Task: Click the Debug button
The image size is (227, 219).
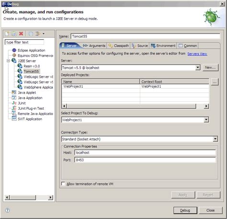Action: 185,210
